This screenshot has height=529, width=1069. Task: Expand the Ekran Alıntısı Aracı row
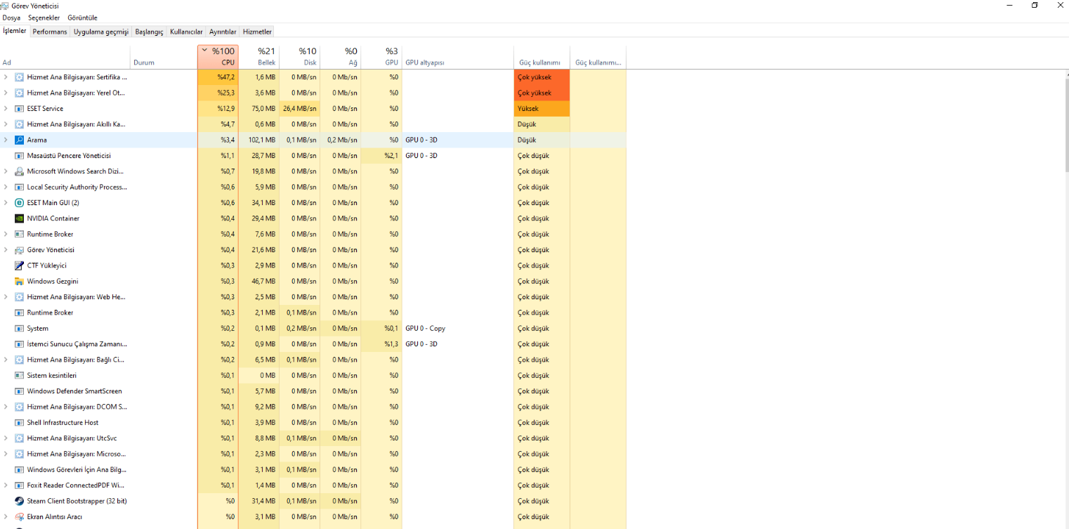click(6, 517)
